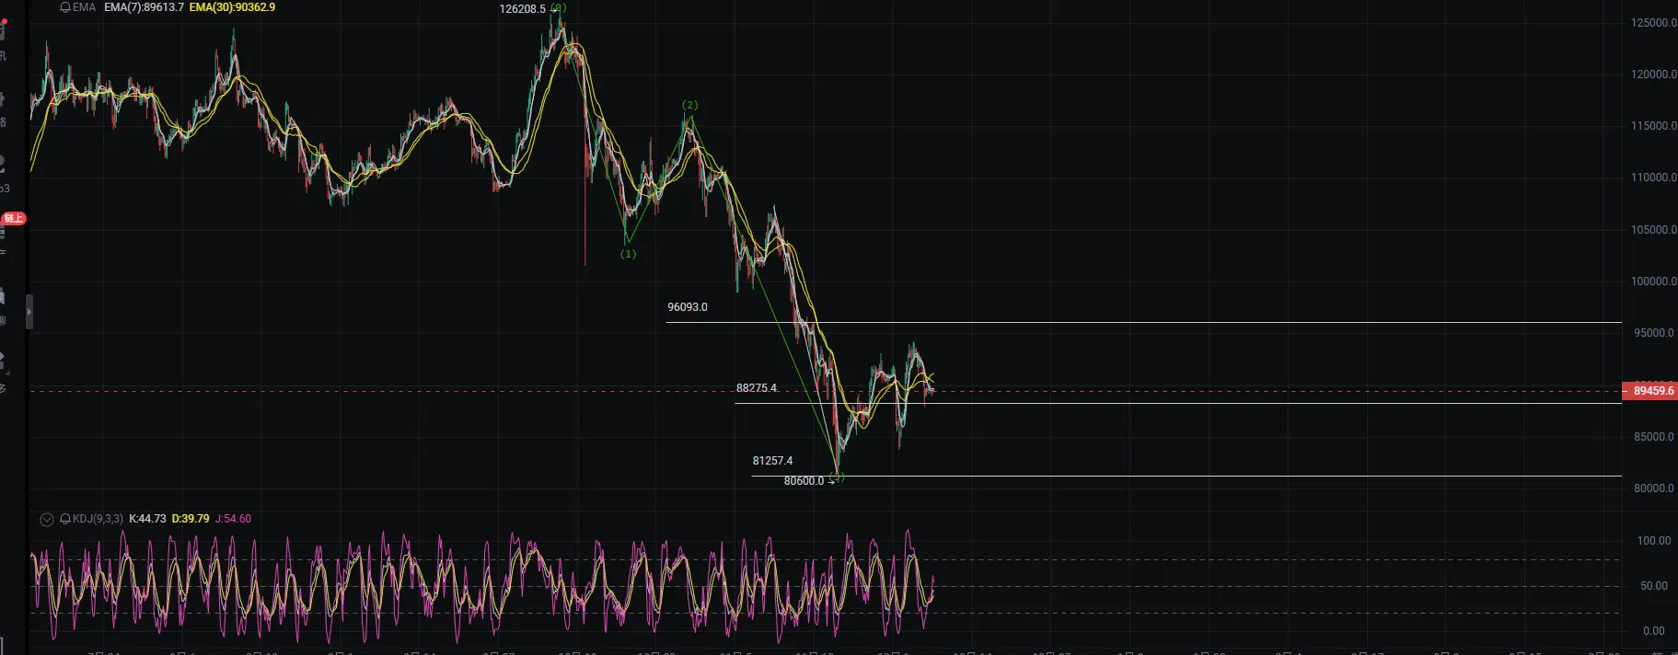1678x655 pixels.
Task: Click the 110000.0 price axis label
Action: pyautogui.click(x=1653, y=178)
